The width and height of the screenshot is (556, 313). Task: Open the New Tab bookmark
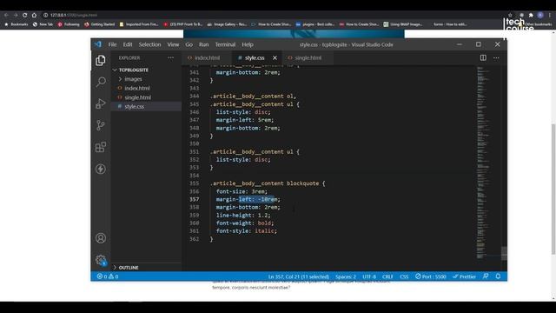tap(43, 24)
